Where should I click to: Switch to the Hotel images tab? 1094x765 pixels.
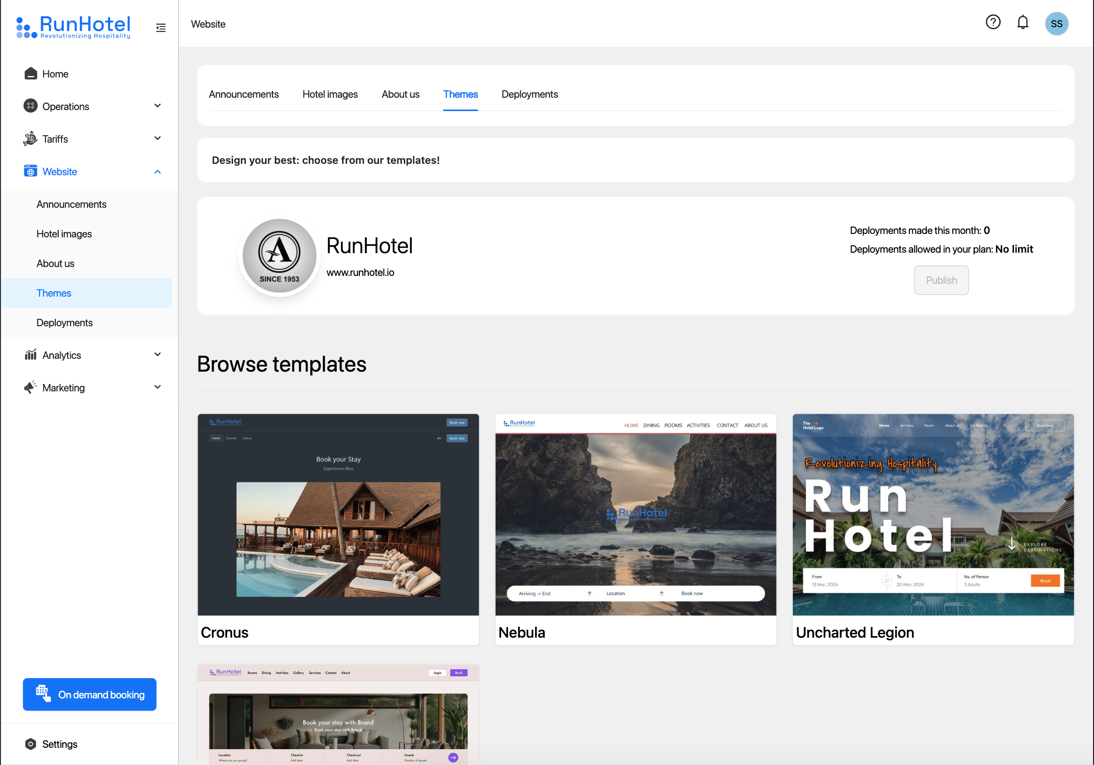click(330, 94)
